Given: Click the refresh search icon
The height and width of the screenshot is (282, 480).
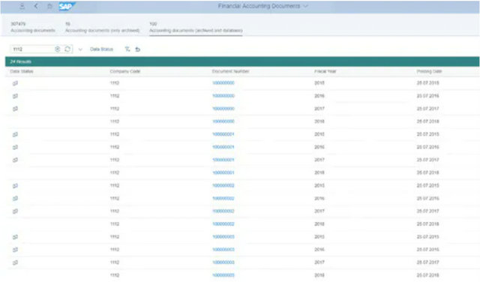Looking at the screenshot, I should coord(67,49).
